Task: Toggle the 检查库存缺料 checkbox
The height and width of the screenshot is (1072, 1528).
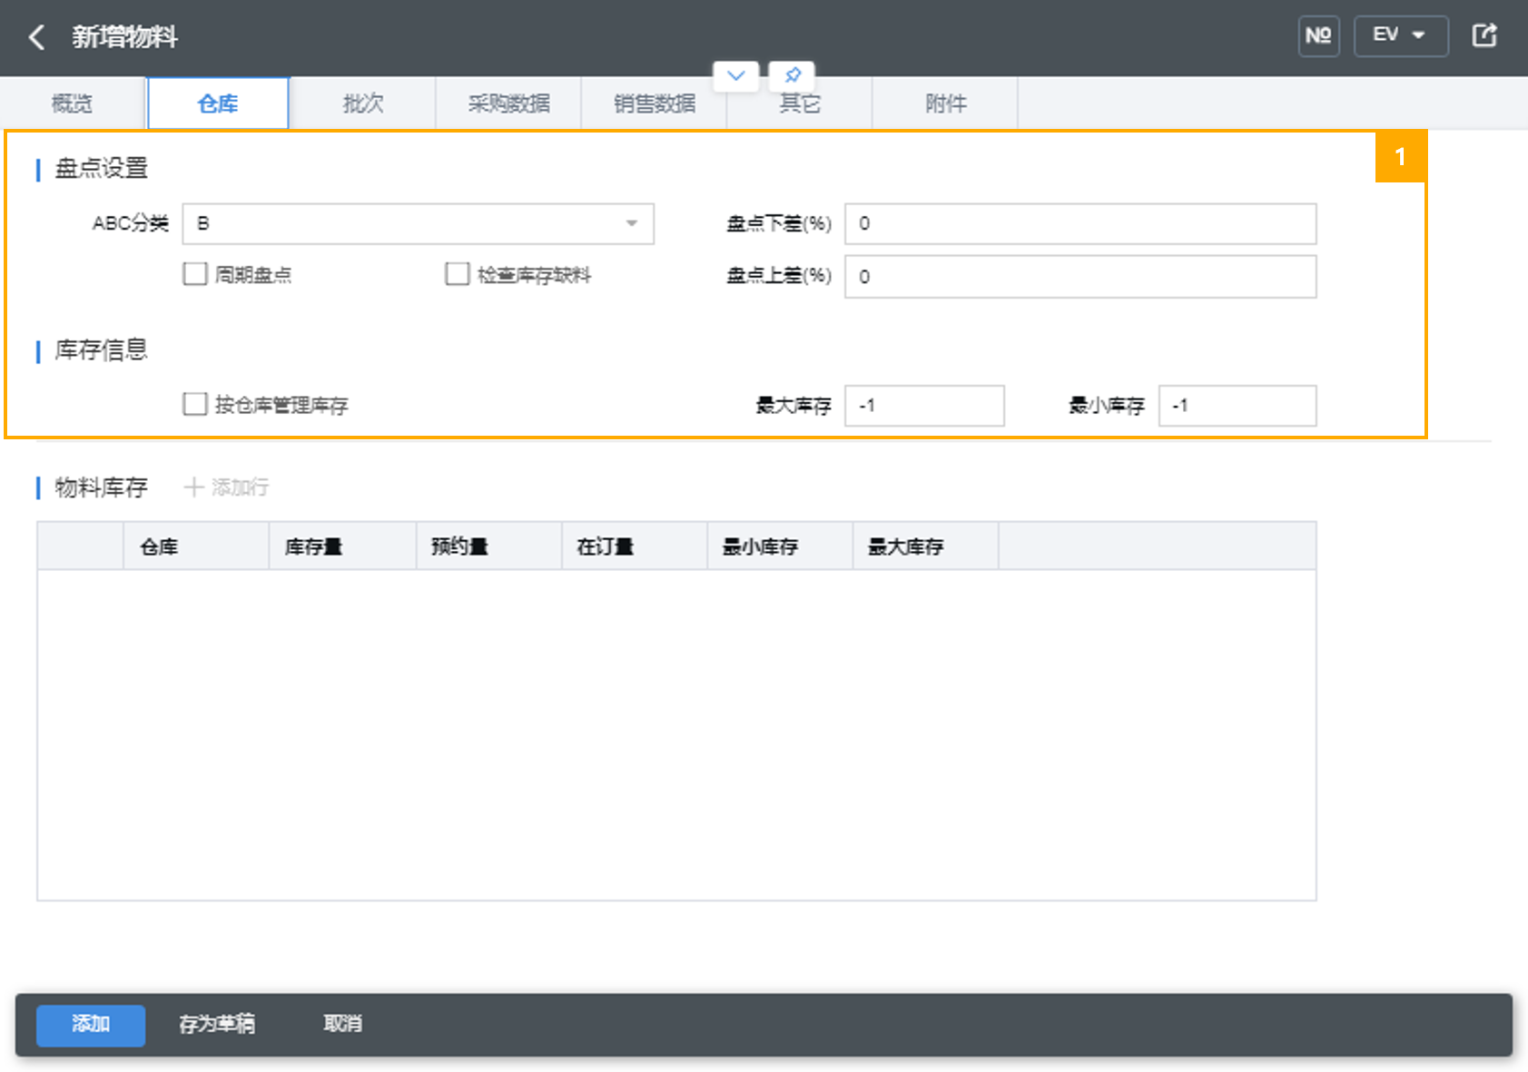Action: click(x=458, y=274)
